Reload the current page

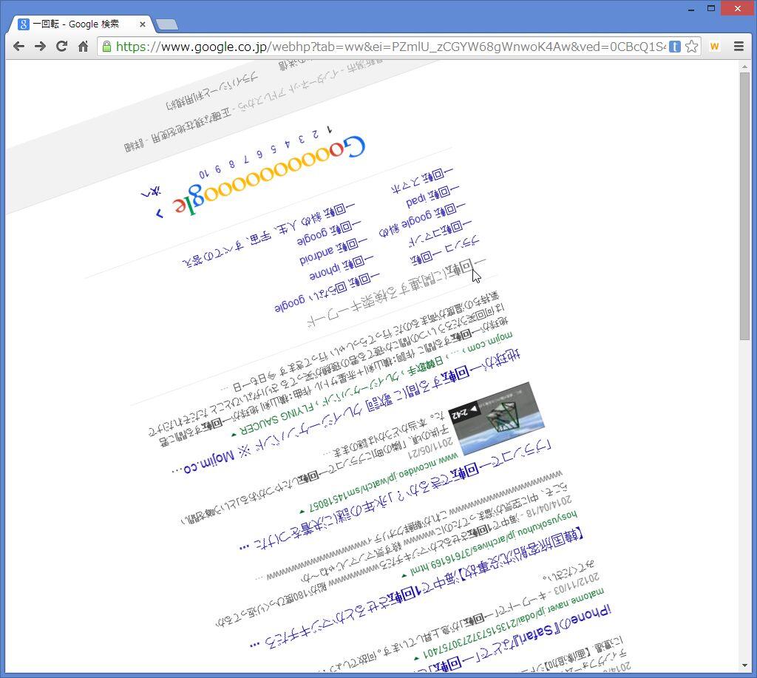tap(61, 47)
